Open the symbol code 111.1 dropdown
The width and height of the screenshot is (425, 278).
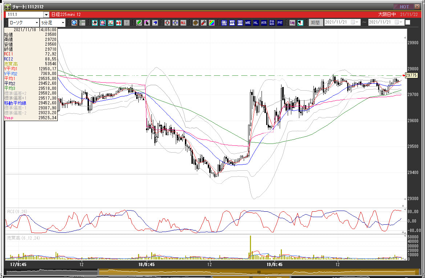[46, 14]
